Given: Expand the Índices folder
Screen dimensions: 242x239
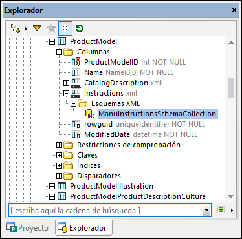Looking at the screenshot, I should (x=59, y=165).
